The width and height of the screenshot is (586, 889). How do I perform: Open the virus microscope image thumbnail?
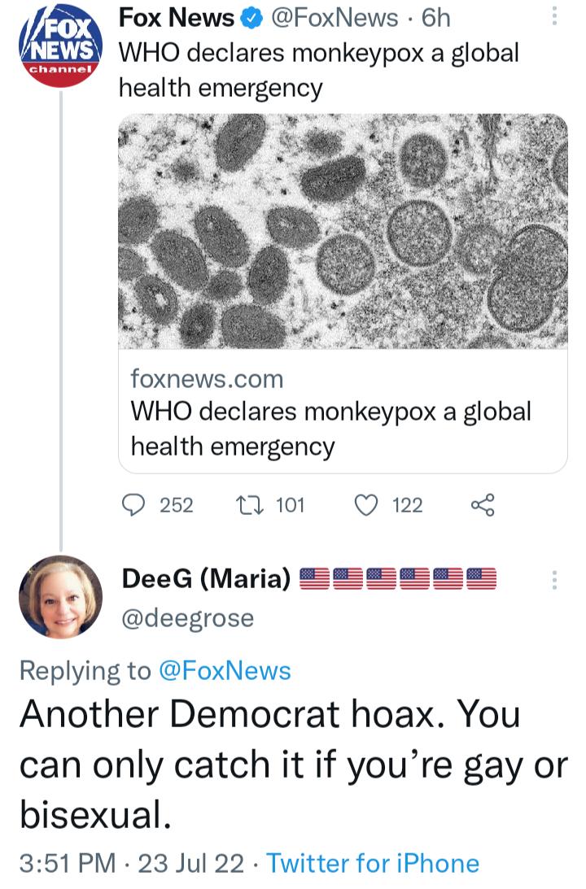[x=342, y=232]
